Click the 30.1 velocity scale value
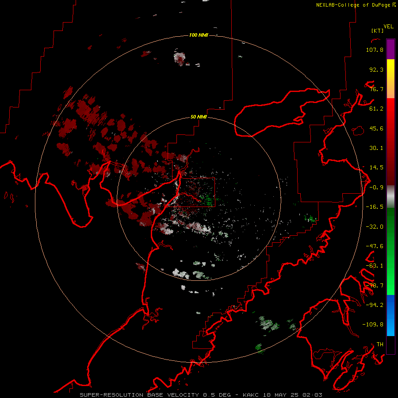398x398 pixels. click(376, 148)
